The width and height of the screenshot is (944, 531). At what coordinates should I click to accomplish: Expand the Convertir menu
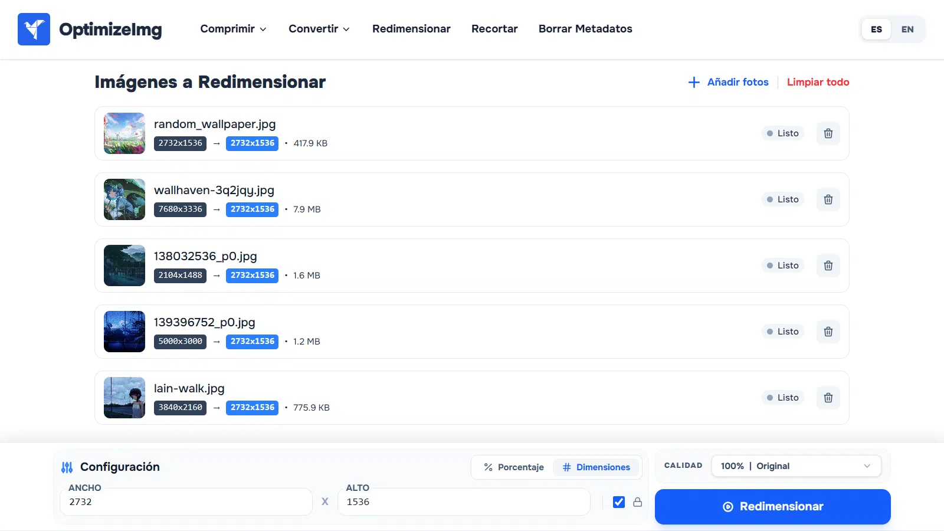319,29
